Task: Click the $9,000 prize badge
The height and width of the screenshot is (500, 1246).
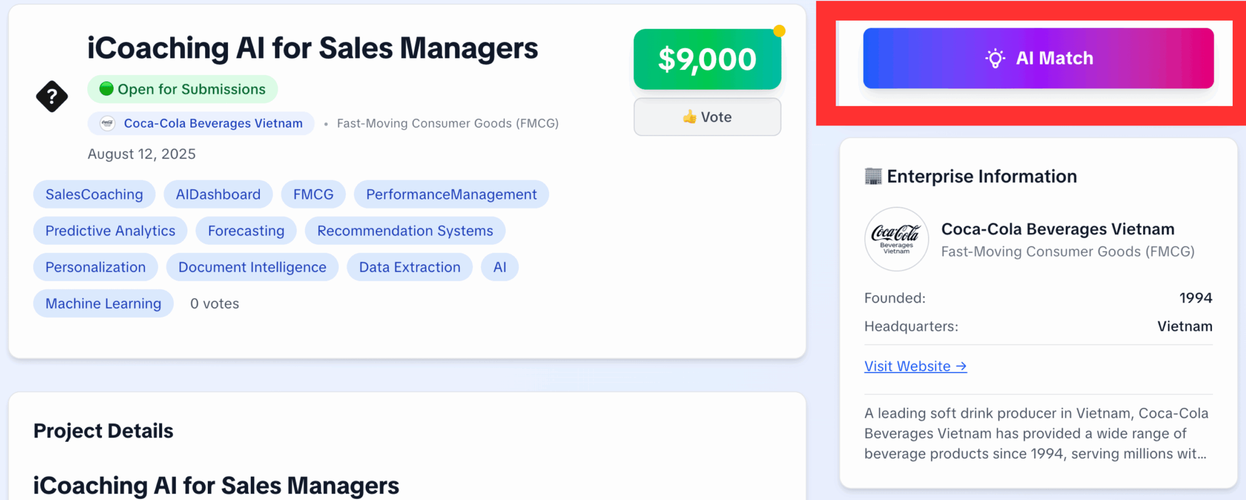Action: (707, 59)
